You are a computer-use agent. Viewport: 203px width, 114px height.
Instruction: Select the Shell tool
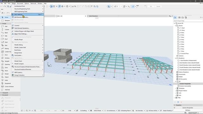pyautogui.click(x=6, y=42)
